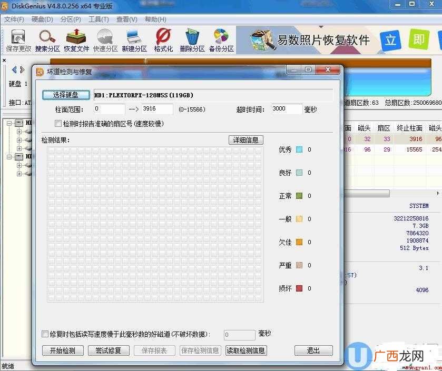Open Search Partitions (搜索分区) tool
Image resolution: width=442 pixels, height=371 pixels.
[x=47, y=41]
